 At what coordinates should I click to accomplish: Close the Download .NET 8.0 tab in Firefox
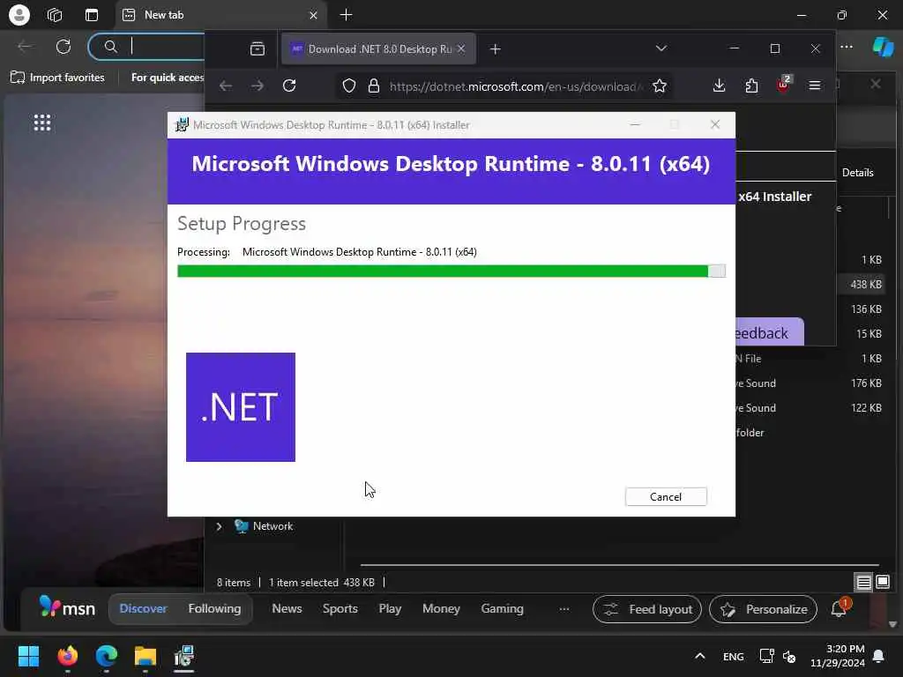461,49
